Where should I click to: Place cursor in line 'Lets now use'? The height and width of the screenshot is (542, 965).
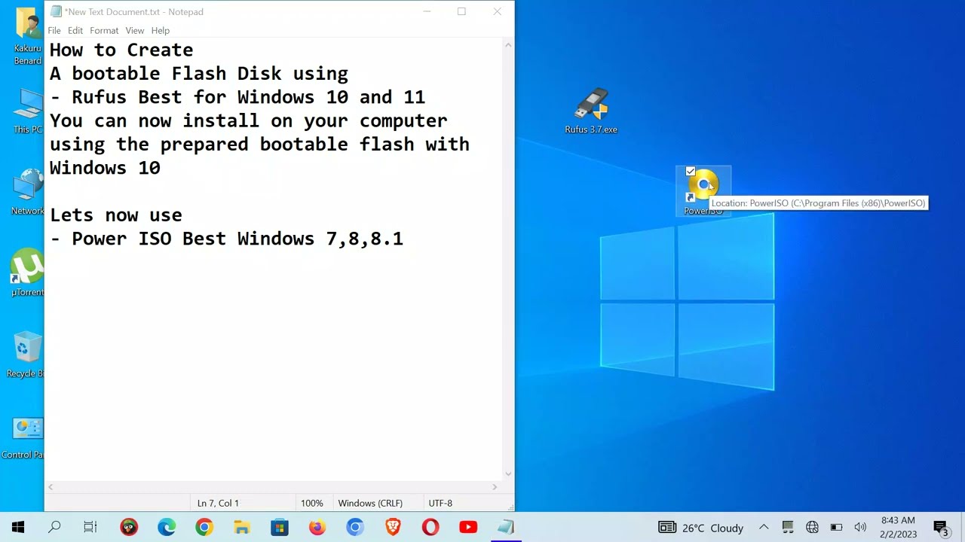116,215
